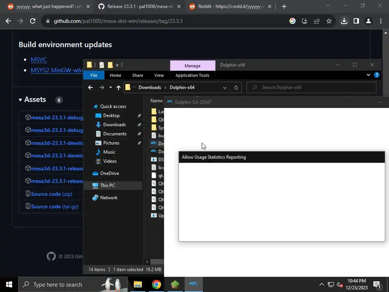Show hidden system tray icons
The height and width of the screenshot is (292, 389).
coord(321,284)
